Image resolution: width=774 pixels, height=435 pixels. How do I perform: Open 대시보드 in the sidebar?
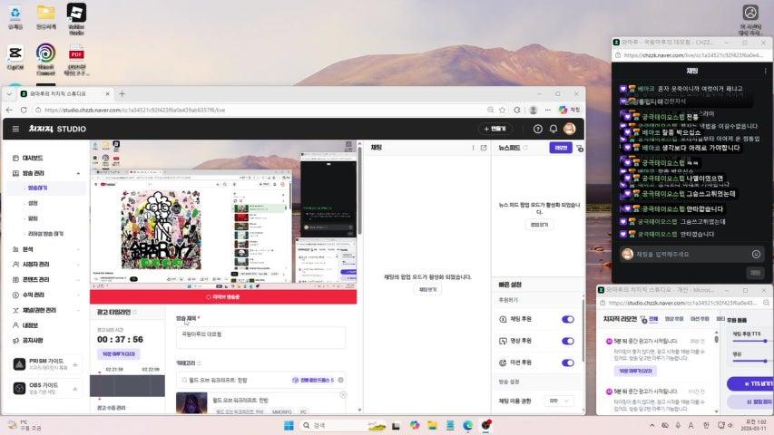(x=33, y=158)
